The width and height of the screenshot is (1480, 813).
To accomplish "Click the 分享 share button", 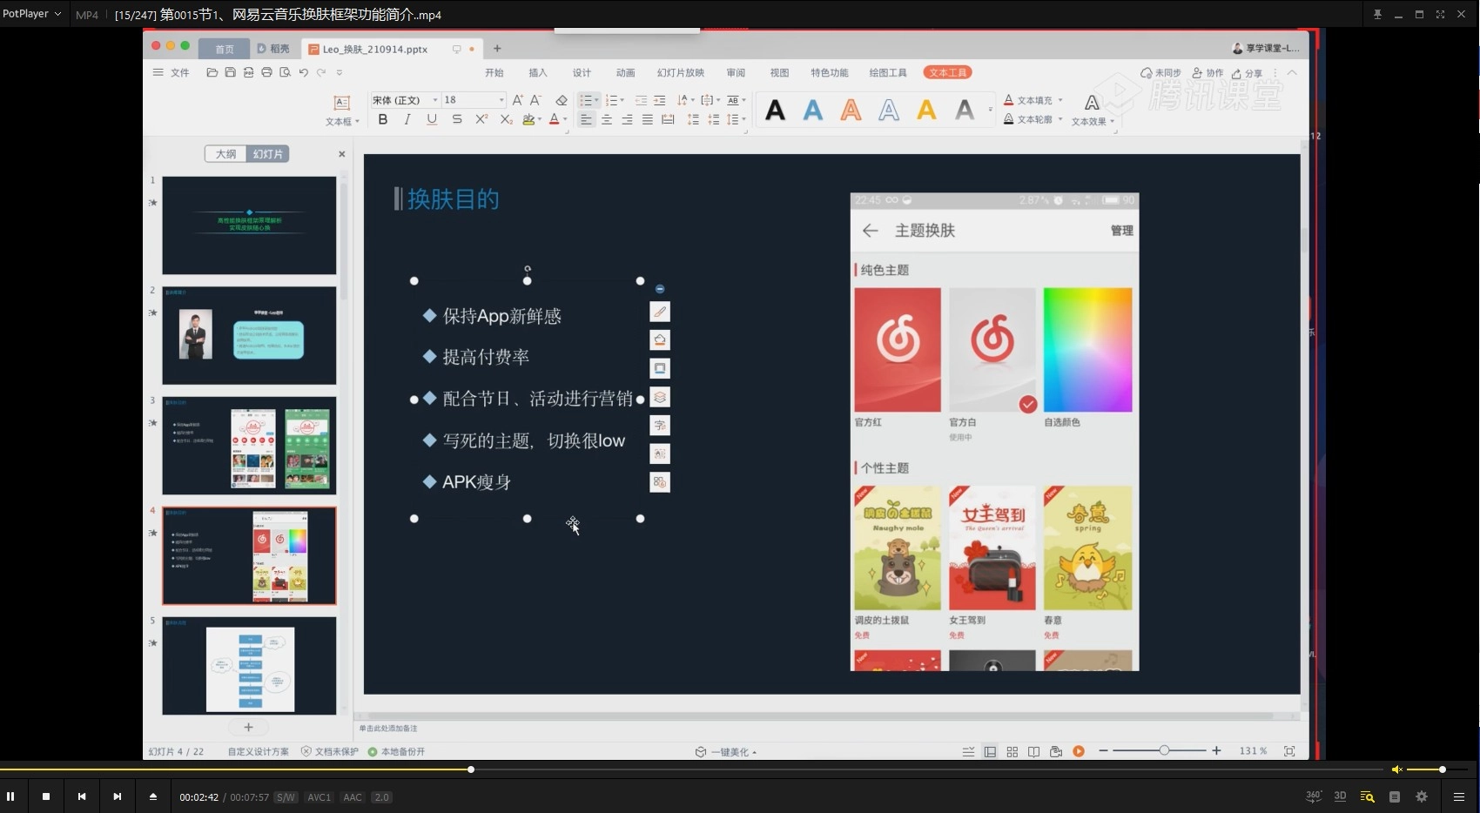I will pyautogui.click(x=1247, y=73).
